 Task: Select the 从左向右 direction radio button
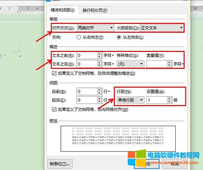click(119, 37)
